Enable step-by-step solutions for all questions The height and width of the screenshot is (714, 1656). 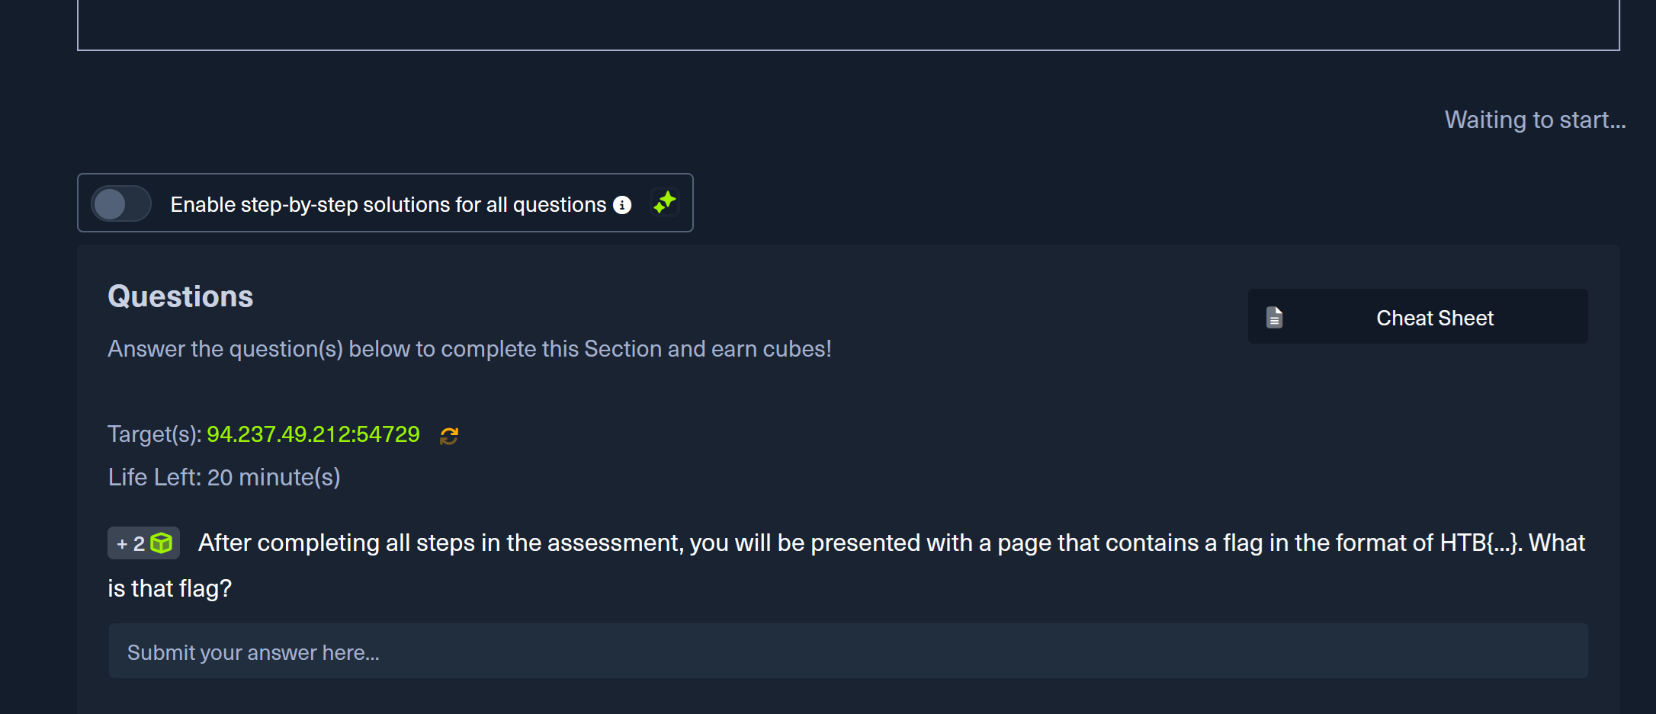click(120, 203)
